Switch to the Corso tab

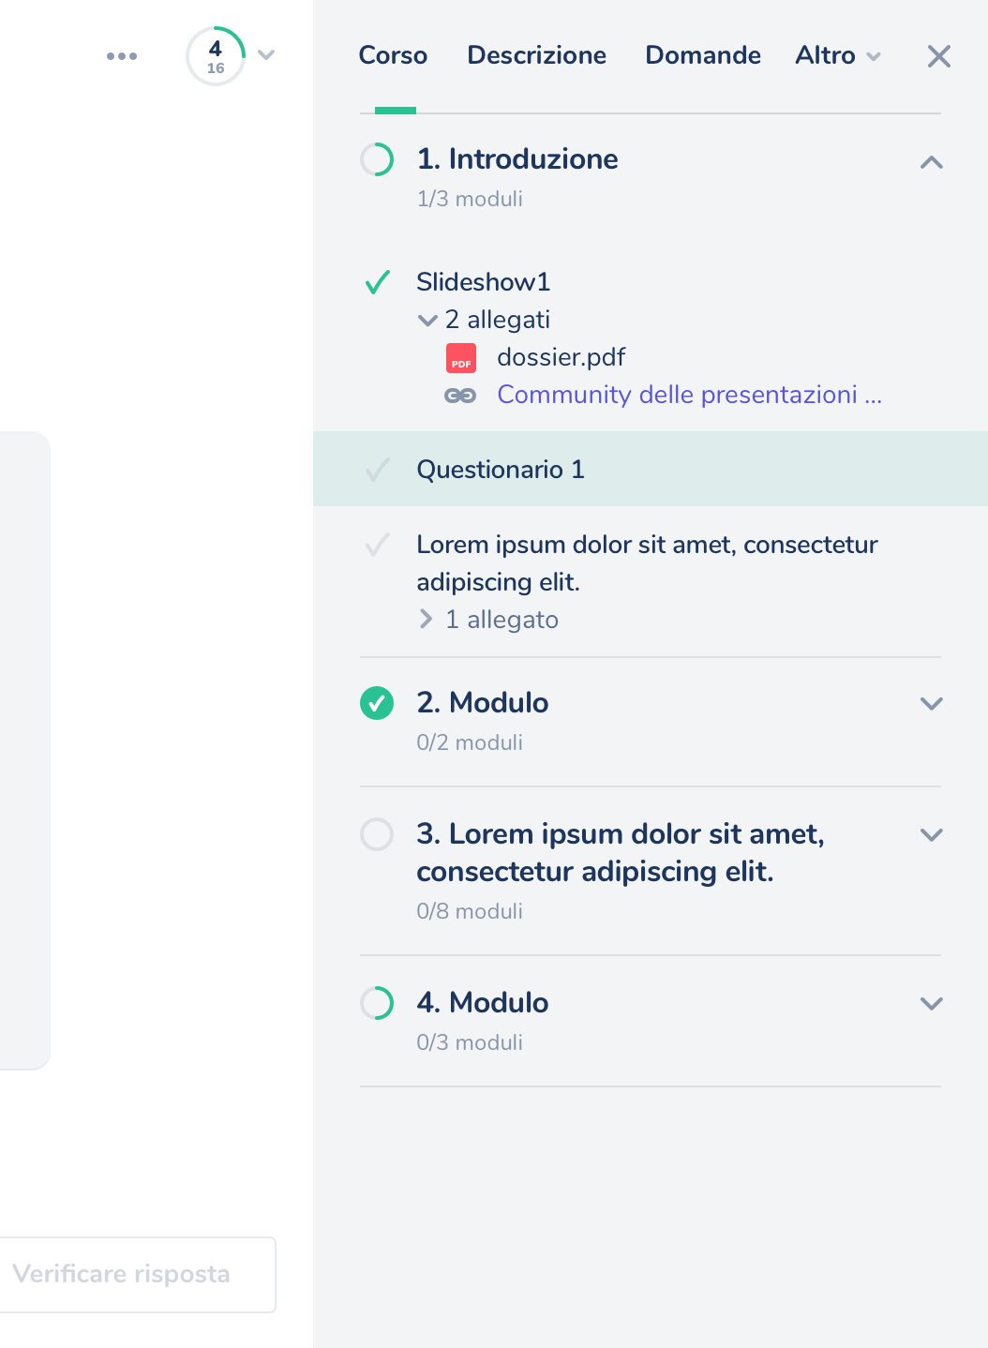(393, 55)
